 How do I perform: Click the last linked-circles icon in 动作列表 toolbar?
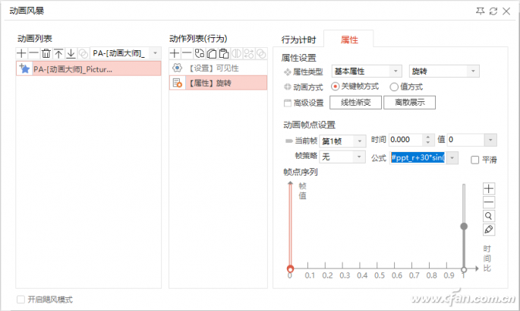[261, 53]
